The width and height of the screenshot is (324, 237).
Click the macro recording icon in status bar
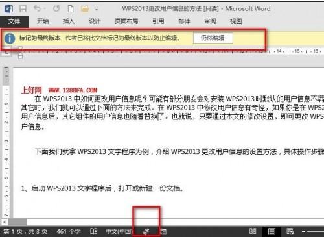163,232
